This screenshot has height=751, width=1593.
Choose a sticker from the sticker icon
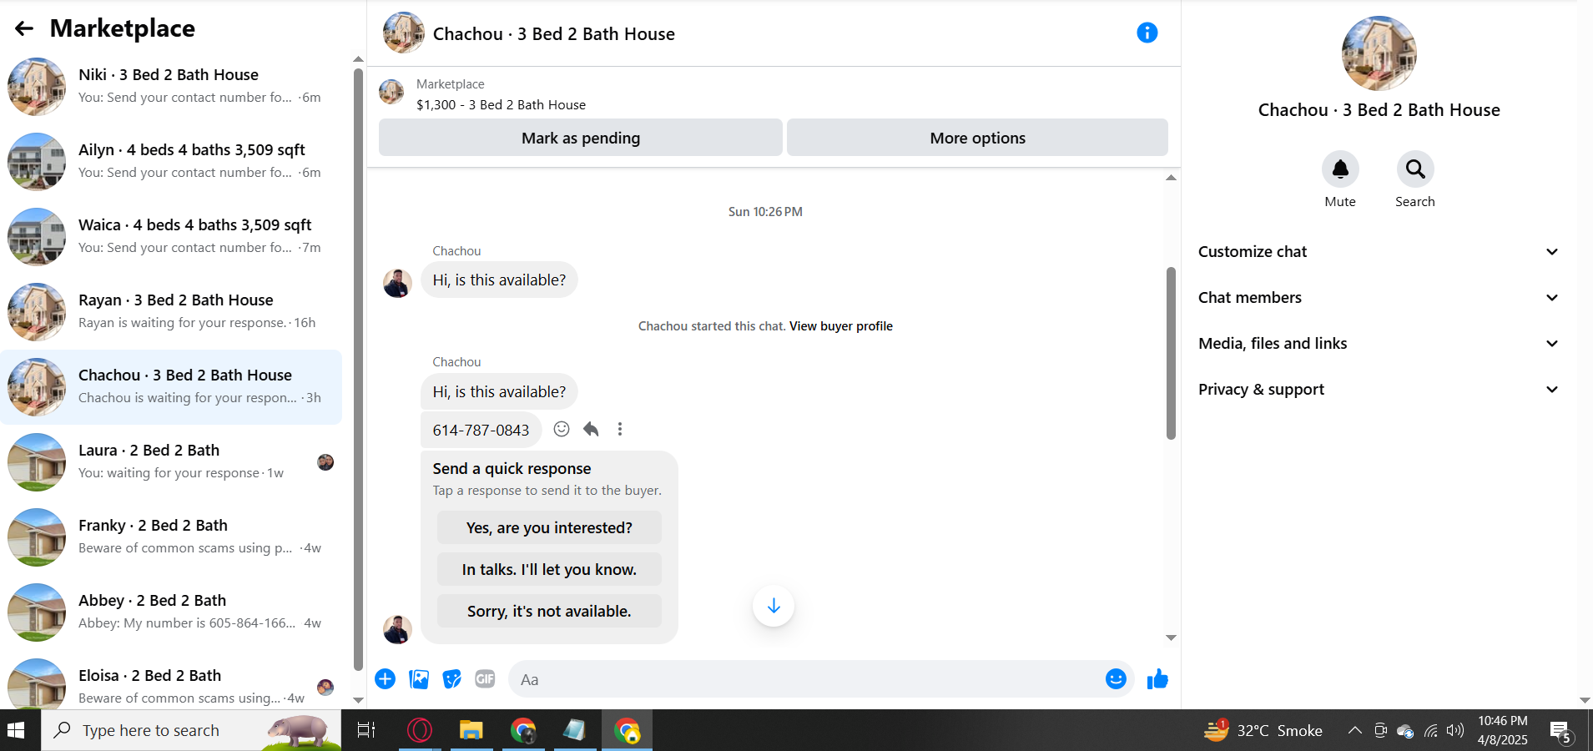pos(451,679)
